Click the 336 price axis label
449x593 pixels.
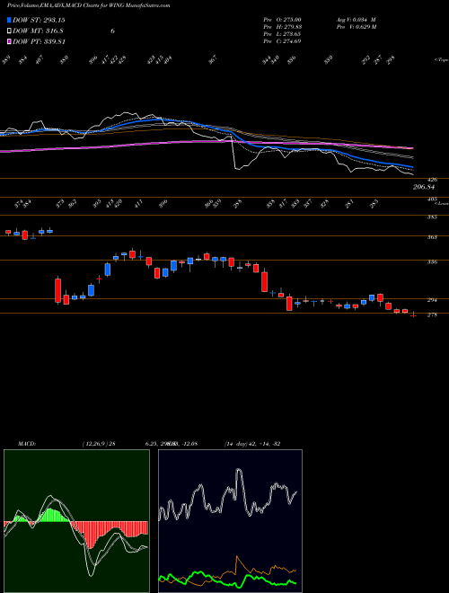pyautogui.click(x=433, y=261)
